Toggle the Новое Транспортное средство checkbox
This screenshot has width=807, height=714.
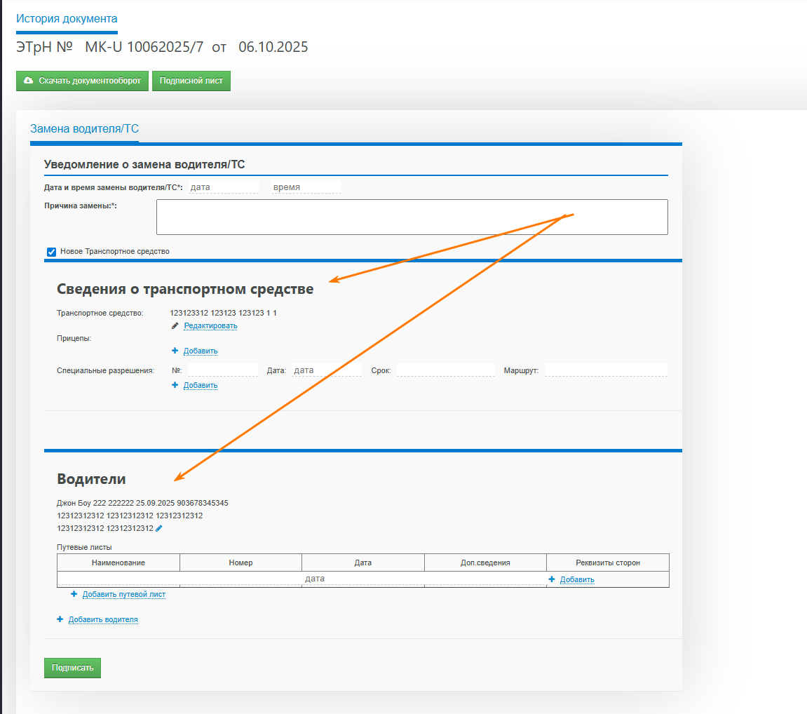coord(51,252)
